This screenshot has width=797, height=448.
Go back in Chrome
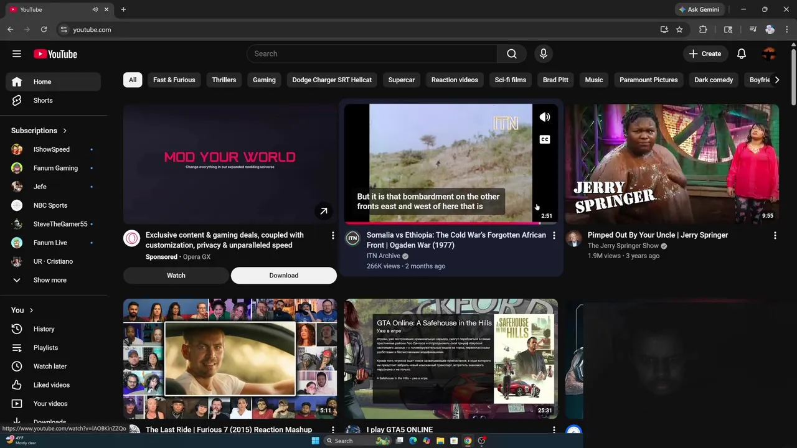10,29
